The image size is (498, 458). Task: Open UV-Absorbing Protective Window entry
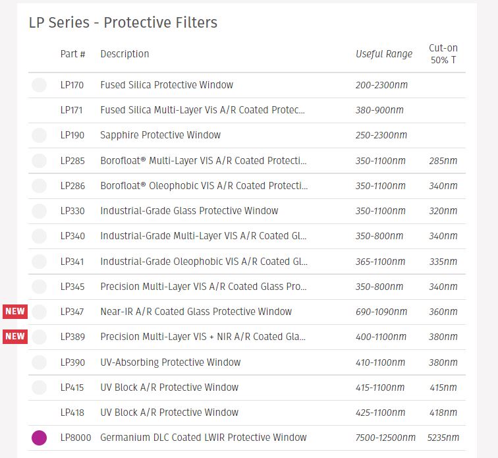(x=171, y=362)
